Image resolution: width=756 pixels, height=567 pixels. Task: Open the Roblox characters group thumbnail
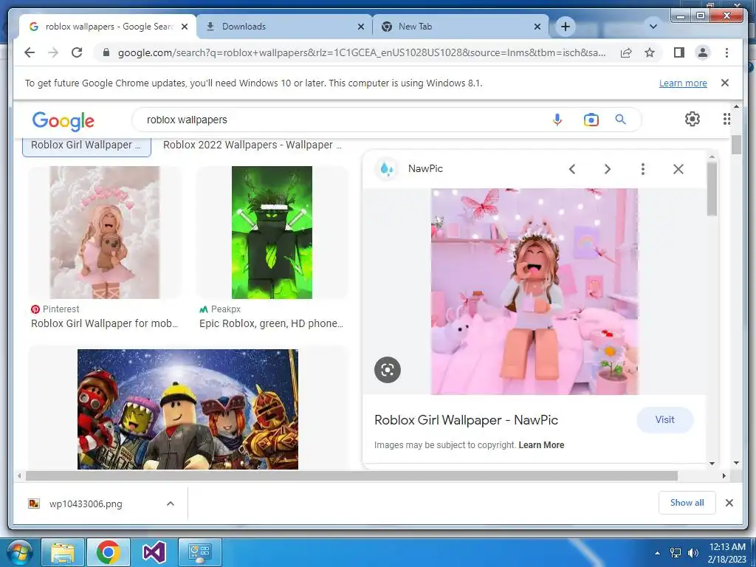188,409
